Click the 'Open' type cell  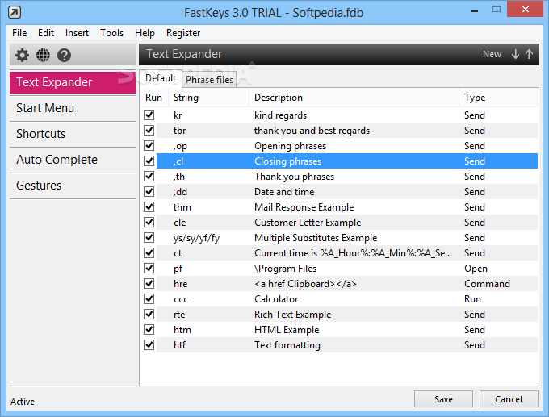coord(476,269)
